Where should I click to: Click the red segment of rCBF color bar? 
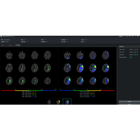(x=8, y=91)
